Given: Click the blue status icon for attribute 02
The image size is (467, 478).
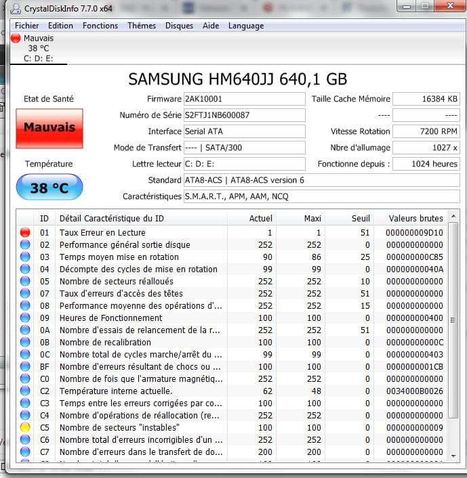Looking at the screenshot, I should point(25,245).
